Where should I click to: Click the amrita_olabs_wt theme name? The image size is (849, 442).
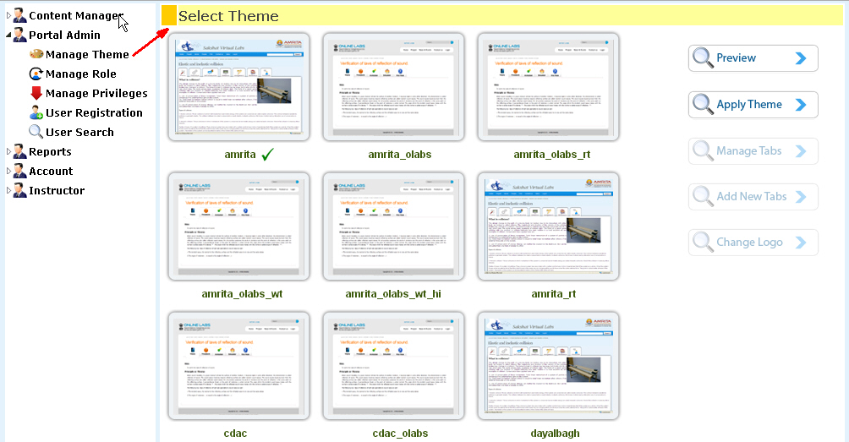pos(242,294)
